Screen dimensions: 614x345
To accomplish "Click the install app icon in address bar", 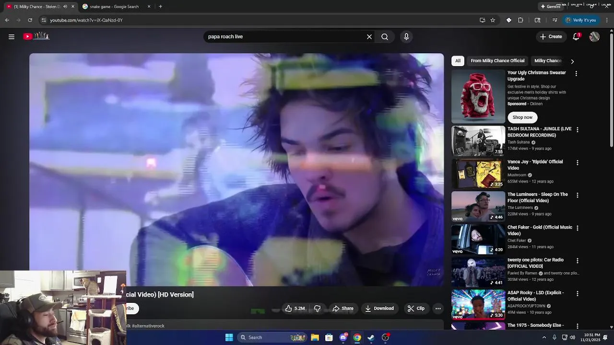I will click(x=482, y=20).
